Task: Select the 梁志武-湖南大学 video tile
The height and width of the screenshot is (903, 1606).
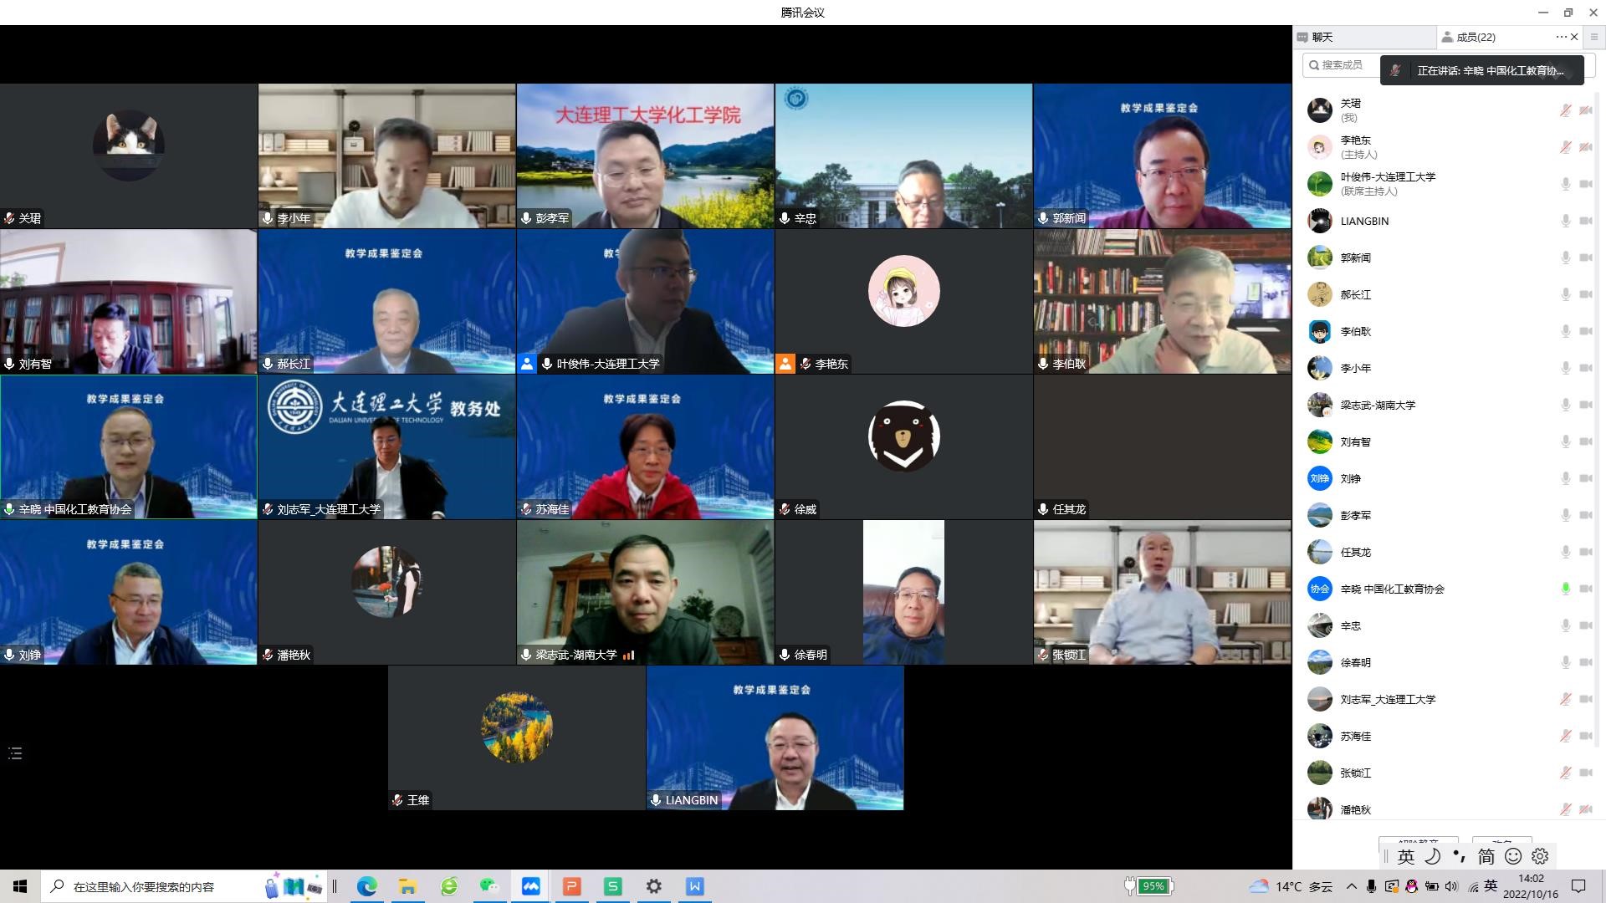Action: pyautogui.click(x=645, y=593)
